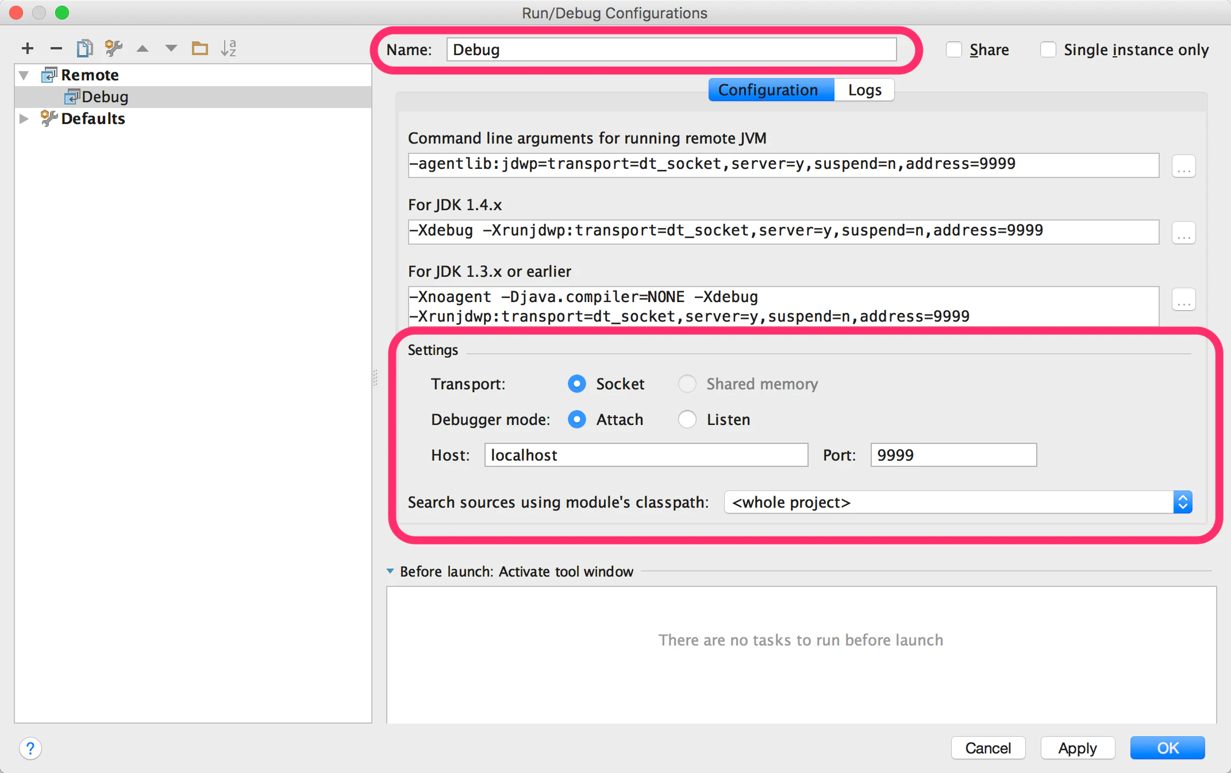Click the Move Down arrow icon
1231x773 pixels.
[171, 49]
